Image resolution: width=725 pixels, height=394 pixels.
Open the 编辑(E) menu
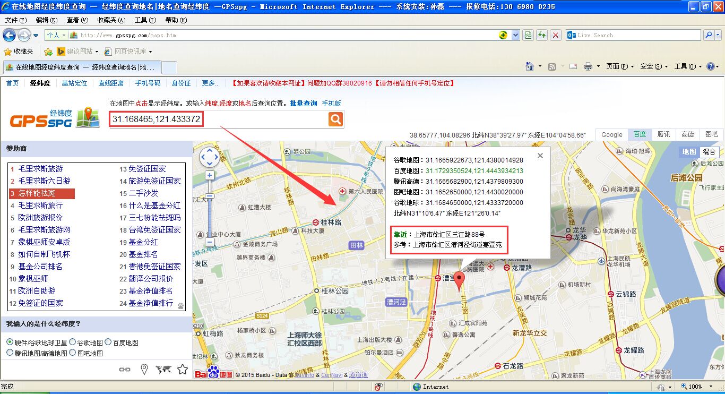tap(46, 20)
